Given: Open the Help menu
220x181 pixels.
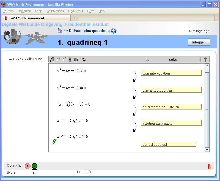Looking at the screenshot, I should tap(101, 11).
